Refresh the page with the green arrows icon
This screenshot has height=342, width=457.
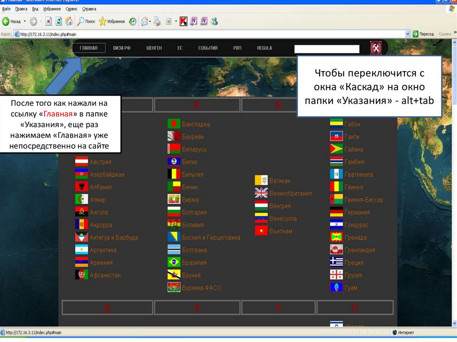(58, 21)
